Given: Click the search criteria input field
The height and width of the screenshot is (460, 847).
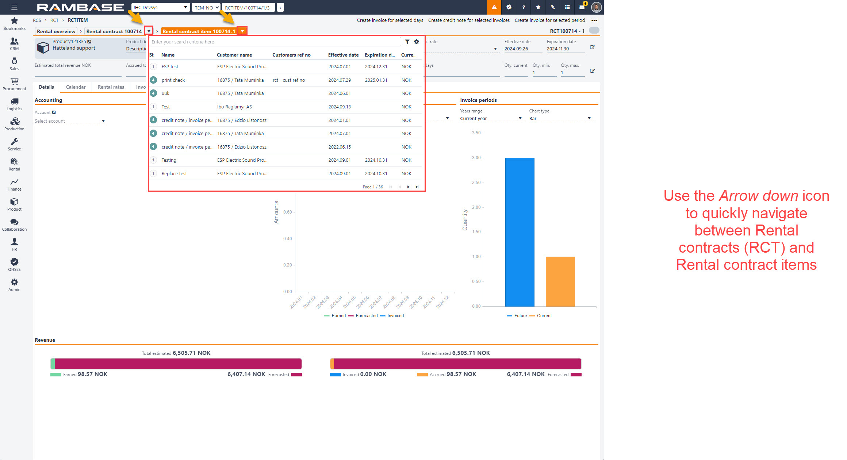Looking at the screenshot, I should (274, 42).
